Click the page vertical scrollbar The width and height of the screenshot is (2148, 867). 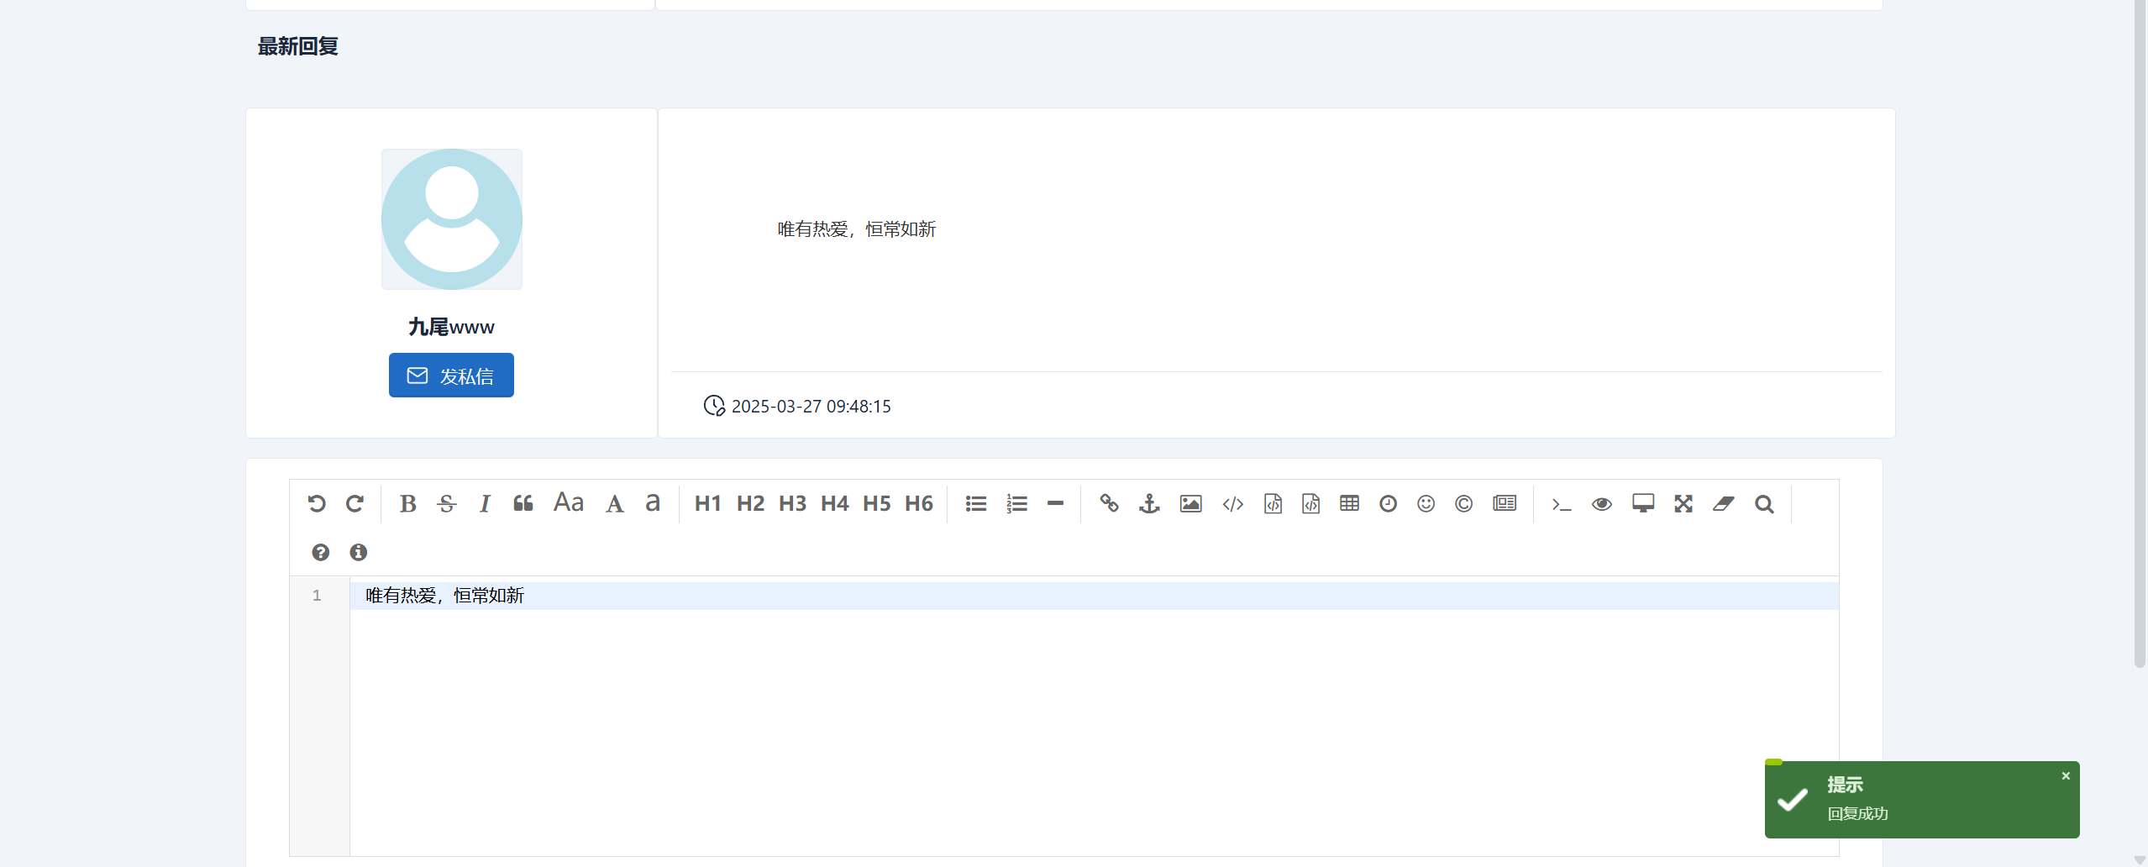[2140, 336]
